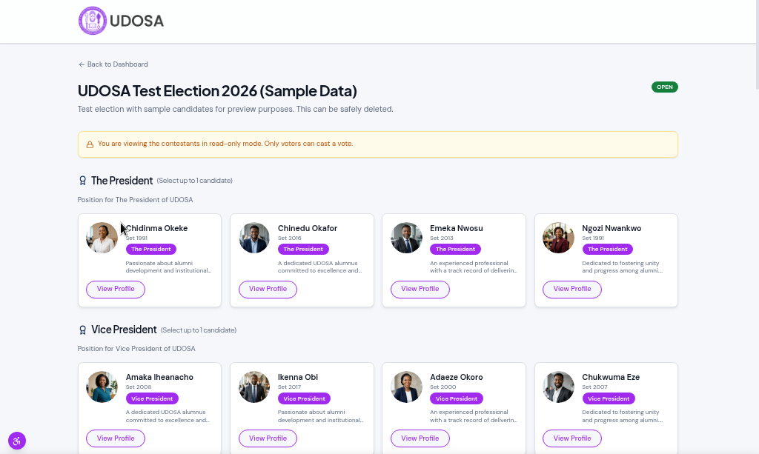Click the name Chidinma Okeke
Image resolution: width=759 pixels, height=454 pixels.
(156, 228)
